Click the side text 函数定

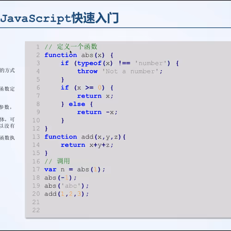click(x=7, y=89)
